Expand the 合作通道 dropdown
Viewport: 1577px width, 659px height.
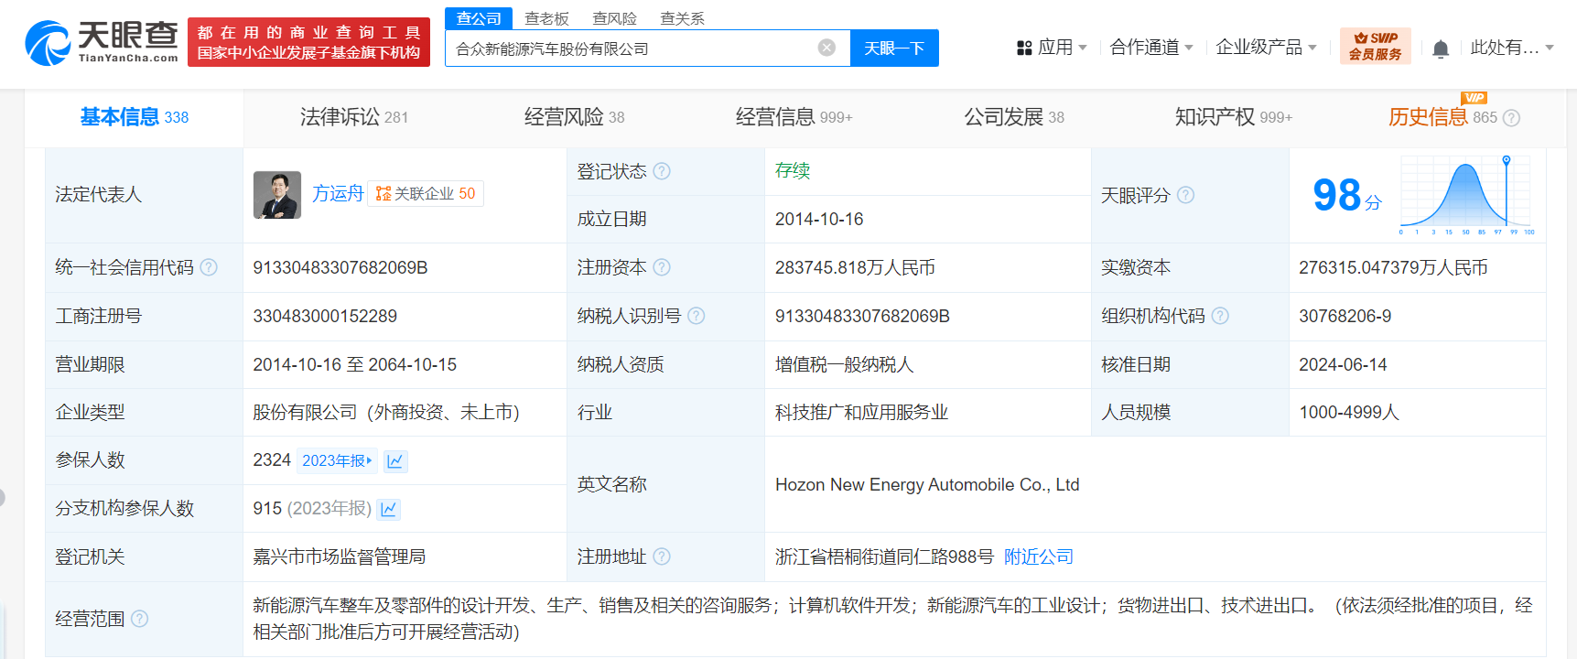coord(1150,48)
